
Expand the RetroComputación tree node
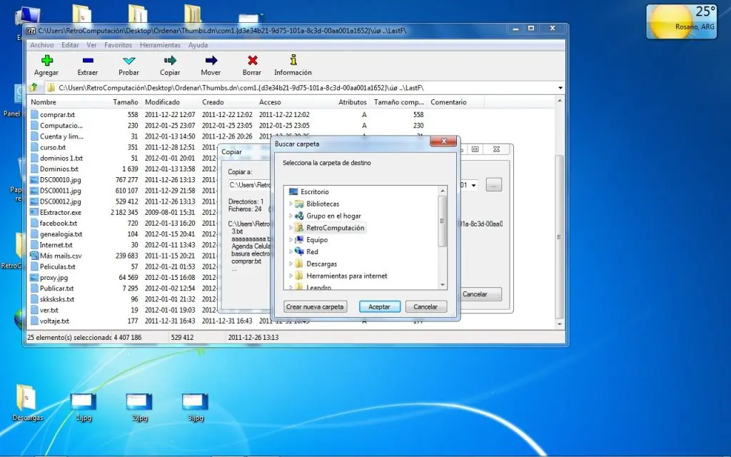(291, 228)
